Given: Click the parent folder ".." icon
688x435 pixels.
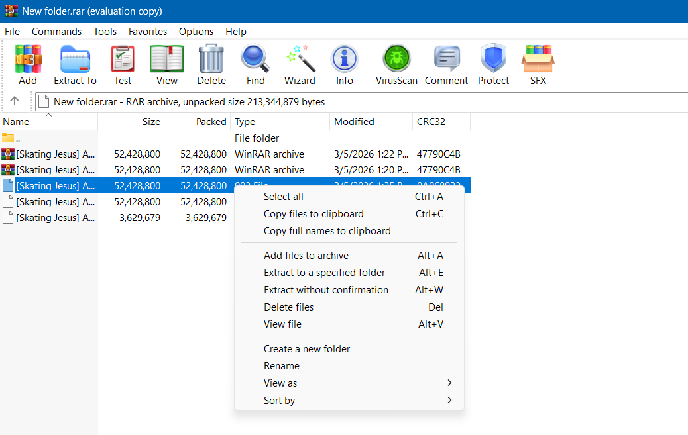Looking at the screenshot, I should coord(8,138).
